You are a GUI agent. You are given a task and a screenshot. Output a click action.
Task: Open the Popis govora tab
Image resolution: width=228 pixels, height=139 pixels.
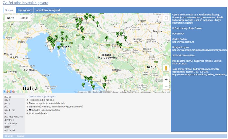(25, 10)
